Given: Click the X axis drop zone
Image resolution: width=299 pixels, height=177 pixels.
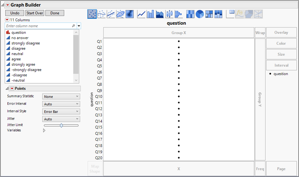Looking at the screenshot, I should [179, 169].
